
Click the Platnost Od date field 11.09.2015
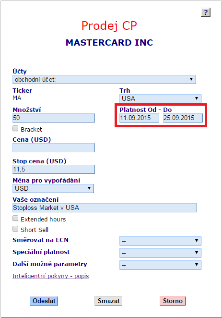point(139,118)
